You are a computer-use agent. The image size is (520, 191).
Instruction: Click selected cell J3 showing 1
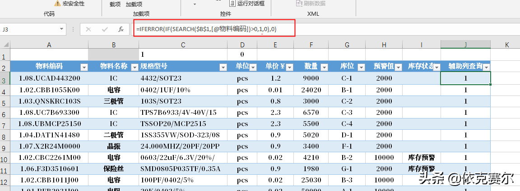click(466, 78)
